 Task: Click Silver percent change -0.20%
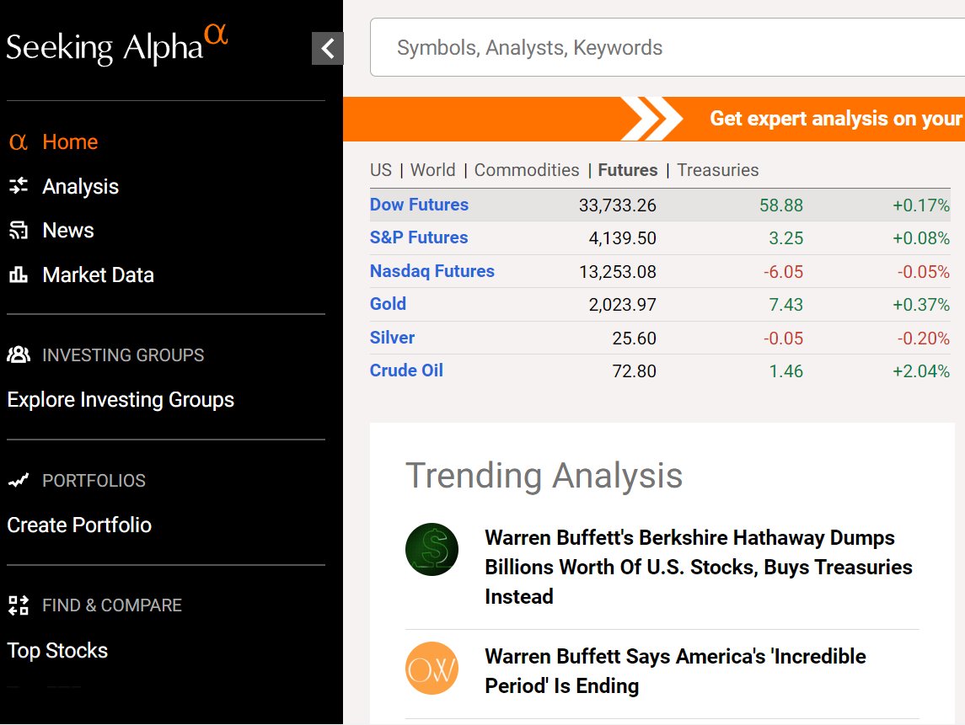click(923, 339)
